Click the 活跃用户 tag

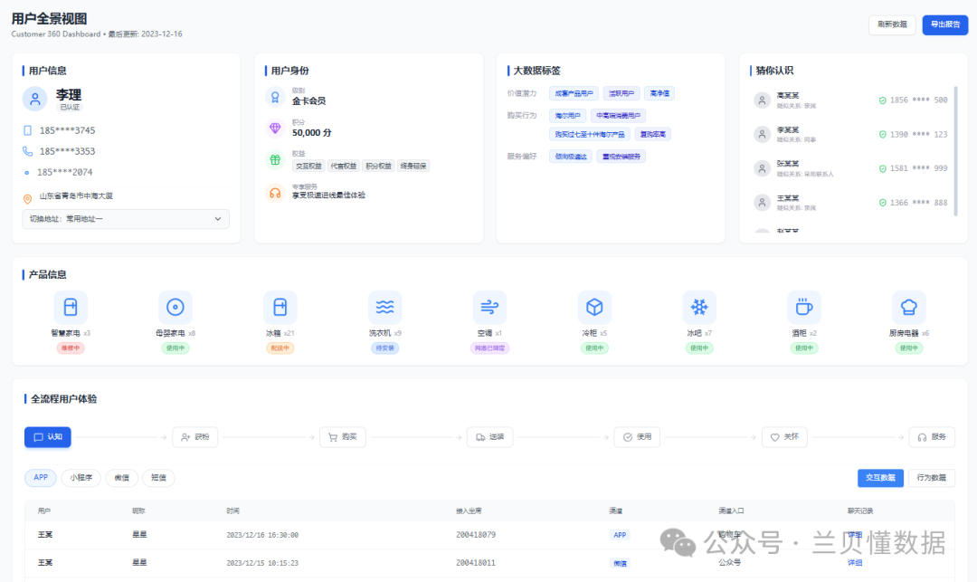(x=621, y=93)
